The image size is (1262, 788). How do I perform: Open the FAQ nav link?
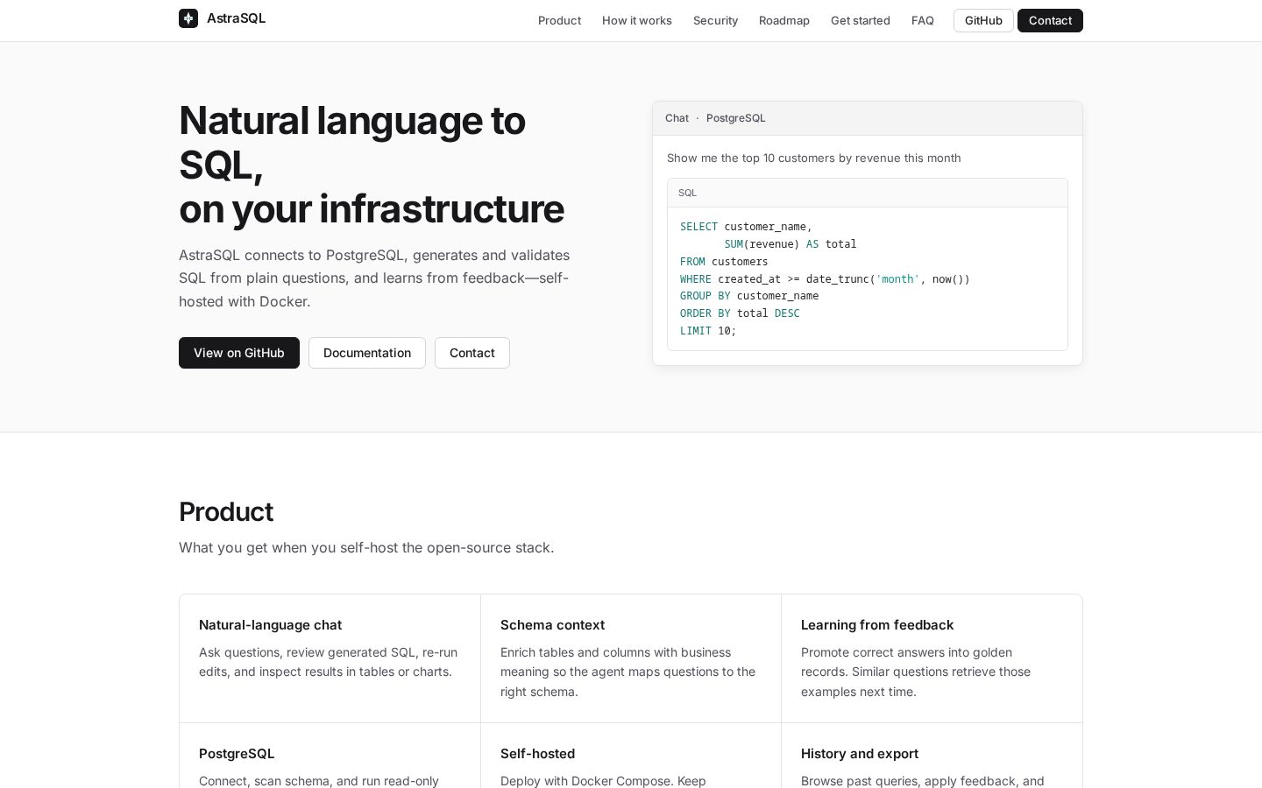[923, 20]
